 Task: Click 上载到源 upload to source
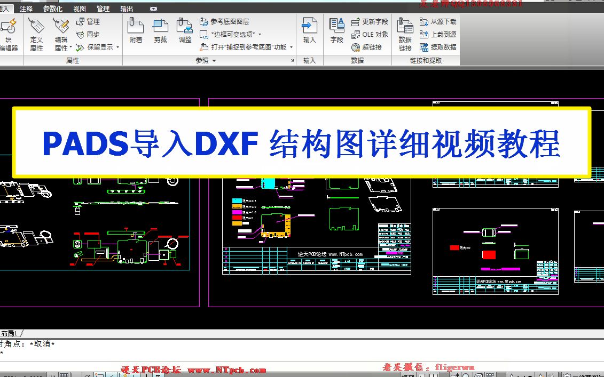[438, 35]
